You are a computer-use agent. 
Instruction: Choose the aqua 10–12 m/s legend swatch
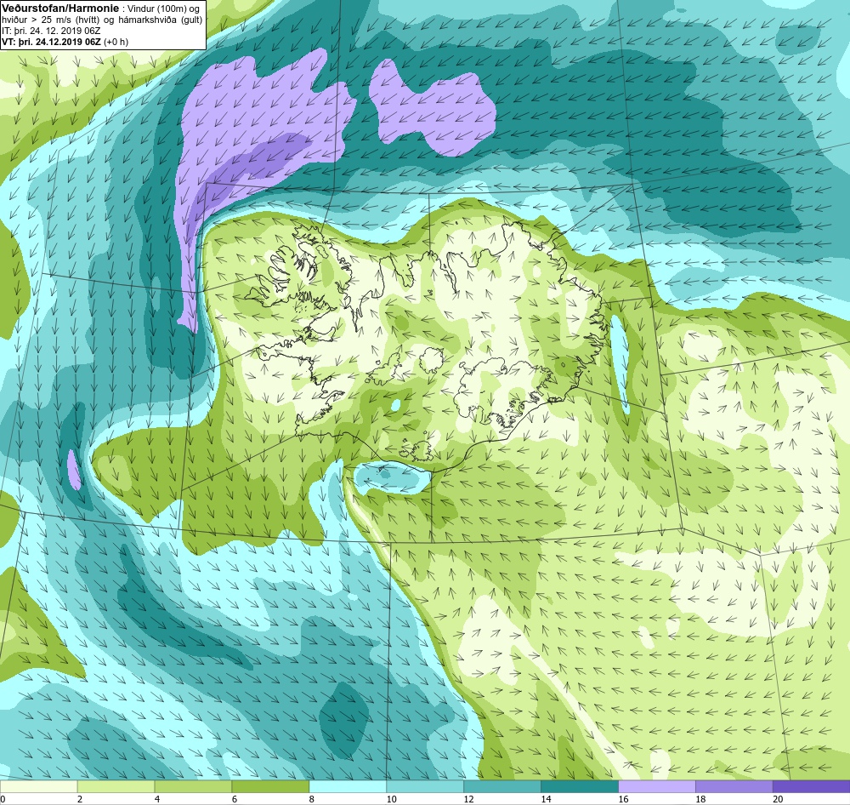coord(425,786)
